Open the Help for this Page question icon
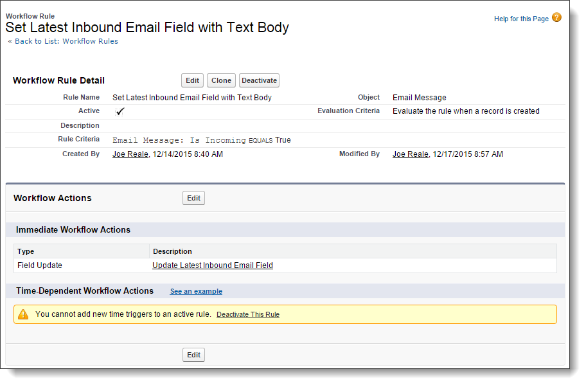586x385 pixels. point(556,17)
